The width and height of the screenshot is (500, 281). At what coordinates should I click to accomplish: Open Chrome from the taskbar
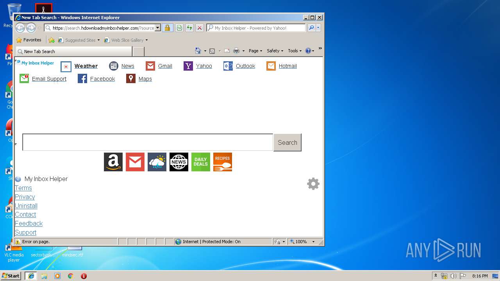pyautogui.click(x=71, y=276)
